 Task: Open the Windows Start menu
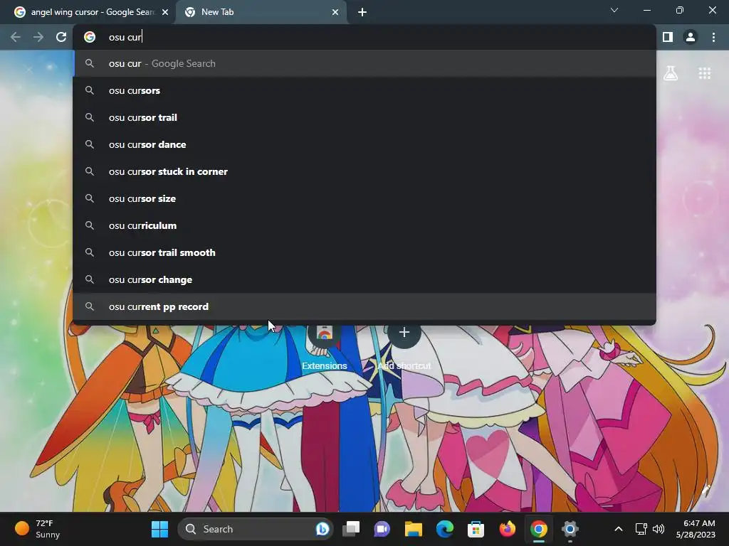pos(159,529)
